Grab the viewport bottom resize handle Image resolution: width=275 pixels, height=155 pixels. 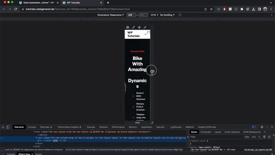pos(137,122)
